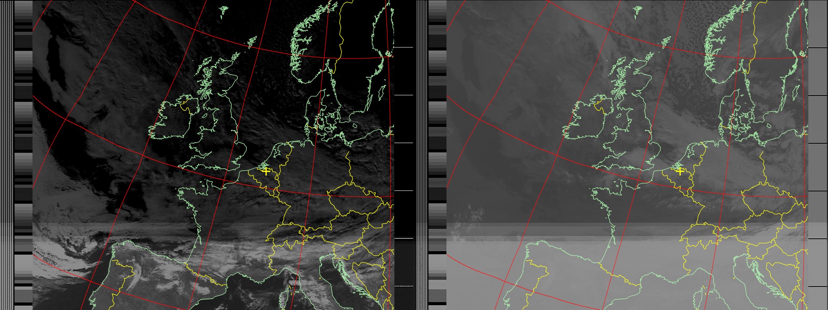
Task: Select the lowest dashed white minute tick
Action: point(403,286)
